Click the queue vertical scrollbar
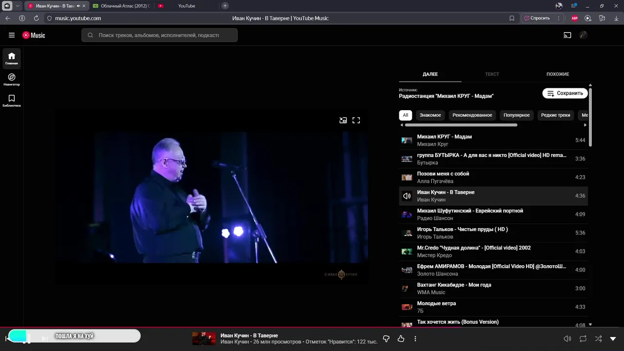This screenshot has width=624, height=351. [590, 117]
